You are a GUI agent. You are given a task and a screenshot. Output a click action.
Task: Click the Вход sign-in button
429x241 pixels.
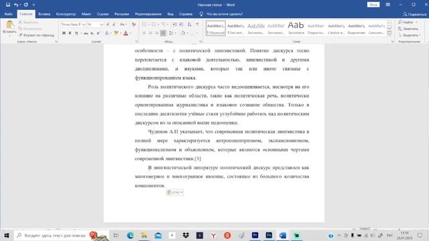pyautogui.click(x=373, y=5)
